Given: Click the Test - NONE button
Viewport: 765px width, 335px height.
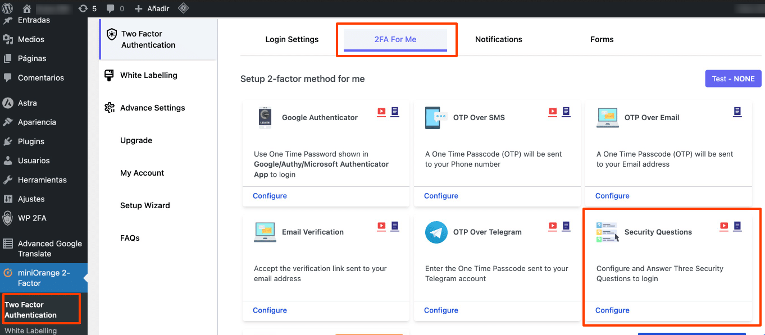Looking at the screenshot, I should 733,79.
